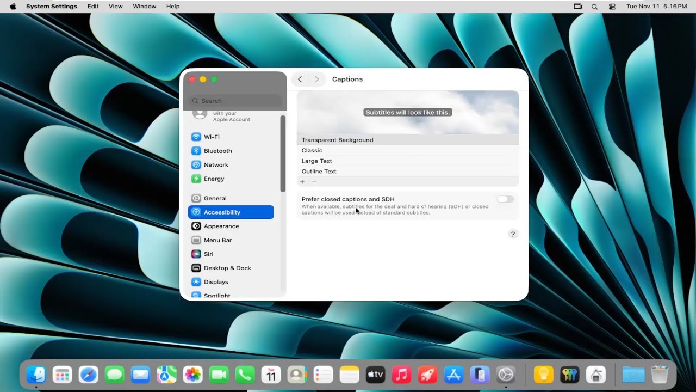Click the date and time in the menu bar
The width and height of the screenshot is (696, 392).
coord(656,6)
